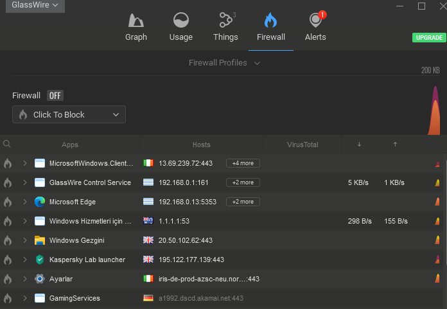Sort by the VirusTotal column header
Image resolution: width=447 pixels, height=309 pixels.
point(302,145)
